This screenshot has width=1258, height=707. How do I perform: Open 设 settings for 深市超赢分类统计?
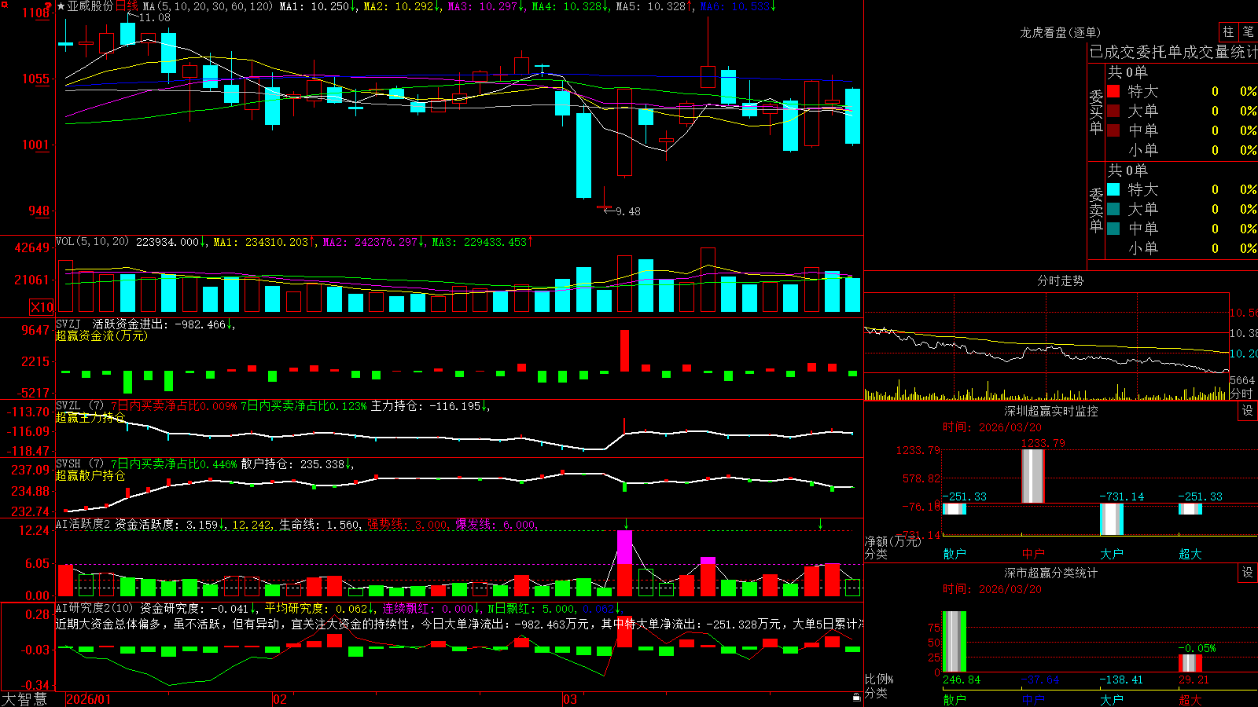[x=1248, y=573]
